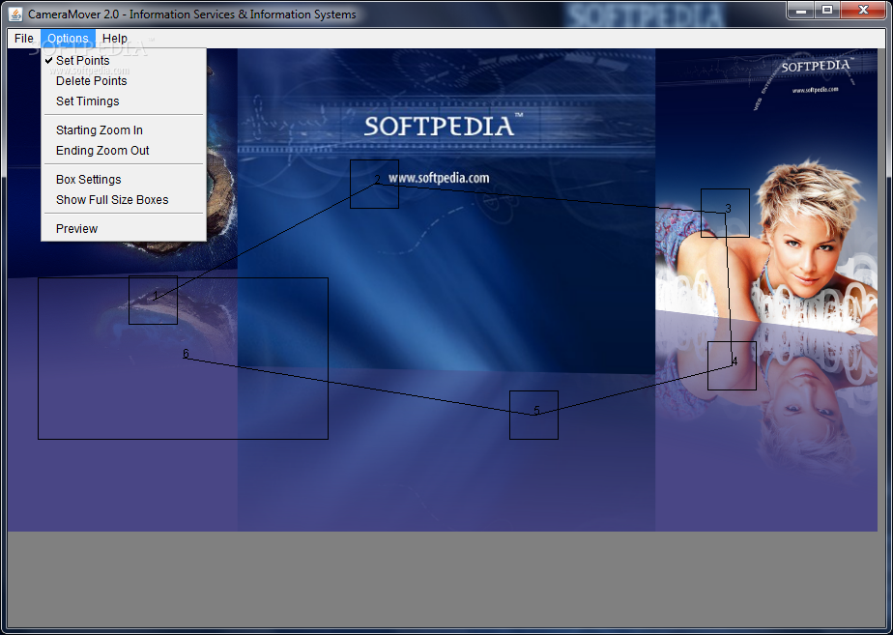Choose Ending Zoom Out
The height and width of the screenshot is (635, 893).
point(124,151)
